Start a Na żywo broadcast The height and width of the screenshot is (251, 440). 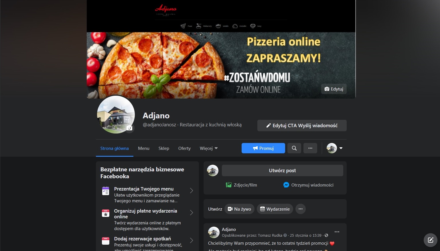(239, 209)
